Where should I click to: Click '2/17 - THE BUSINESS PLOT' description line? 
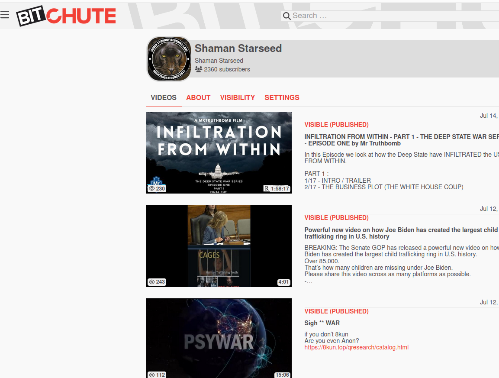384,187
